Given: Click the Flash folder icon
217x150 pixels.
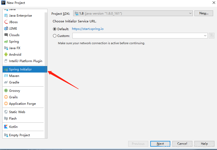Looking at the screenshot, I should pyautogui.click(x=6, y=118).
